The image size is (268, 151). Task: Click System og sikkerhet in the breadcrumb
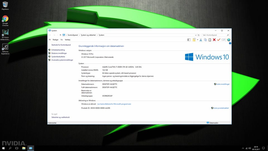[88, 35]
